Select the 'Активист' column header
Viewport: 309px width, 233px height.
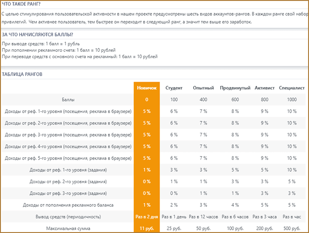point(264,88)
